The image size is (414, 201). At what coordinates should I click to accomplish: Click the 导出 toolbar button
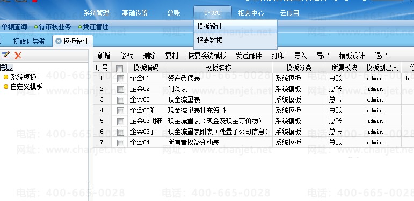(323, 56)
